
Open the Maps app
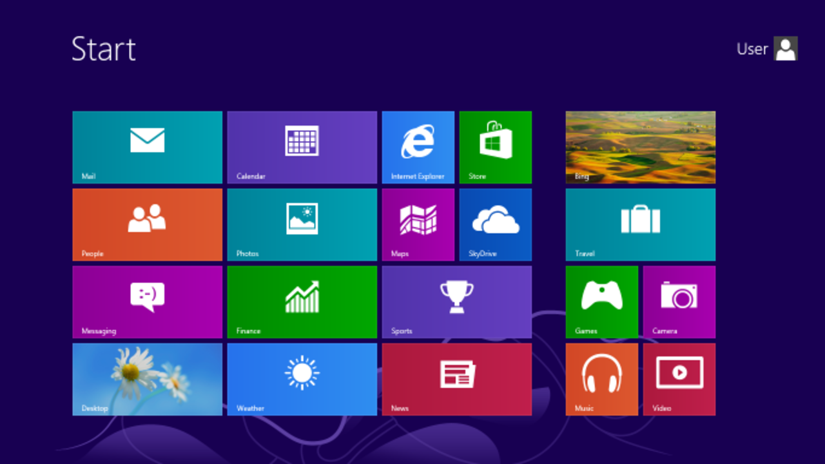coord(418,224)
